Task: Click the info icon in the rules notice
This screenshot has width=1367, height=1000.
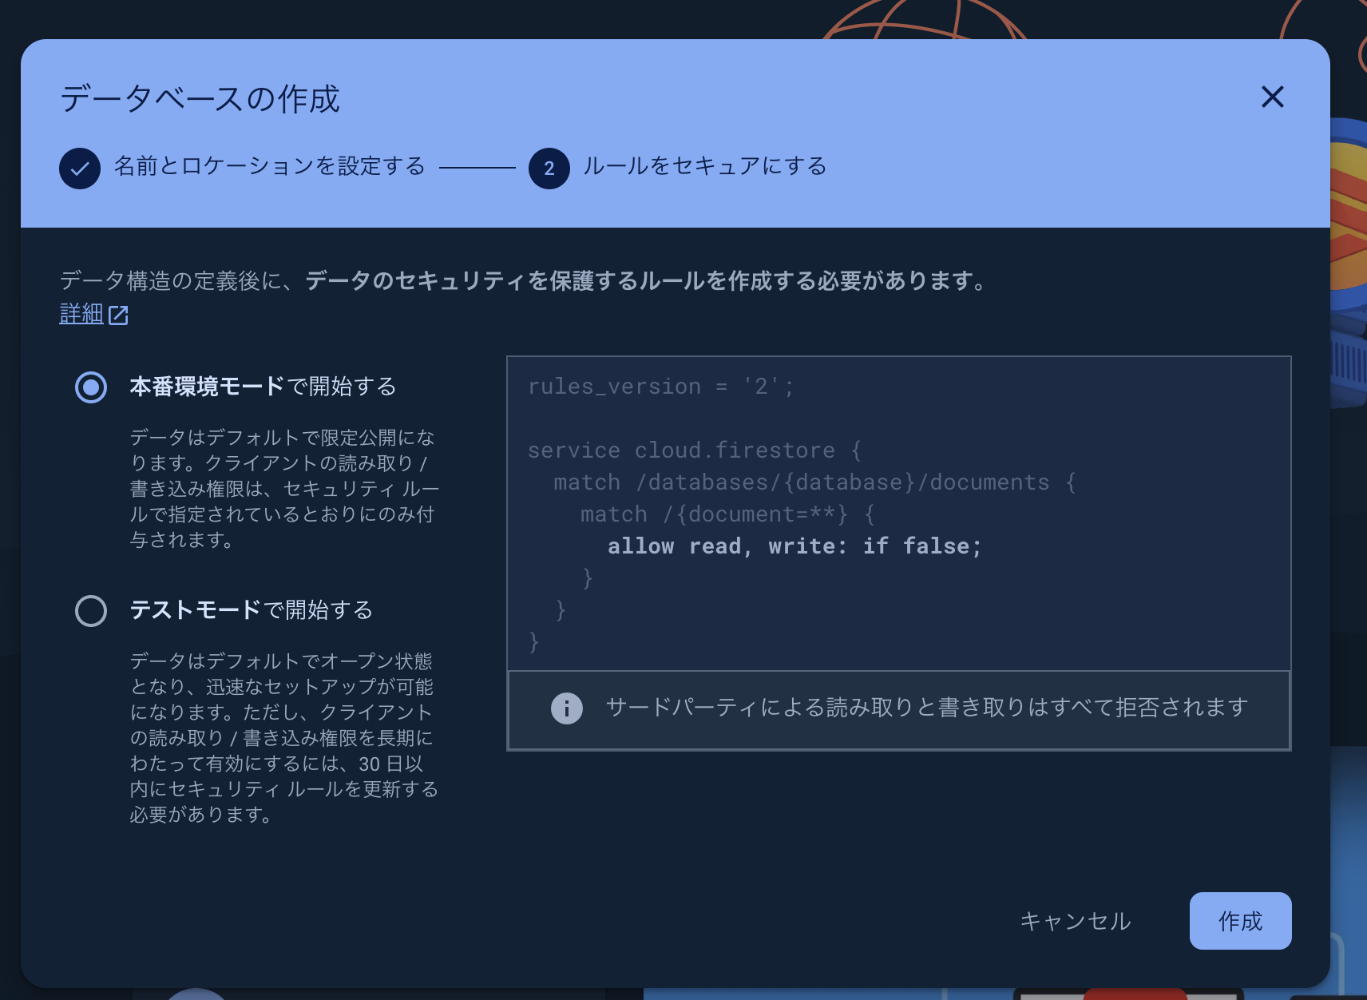Action: (x=566, y=708)
